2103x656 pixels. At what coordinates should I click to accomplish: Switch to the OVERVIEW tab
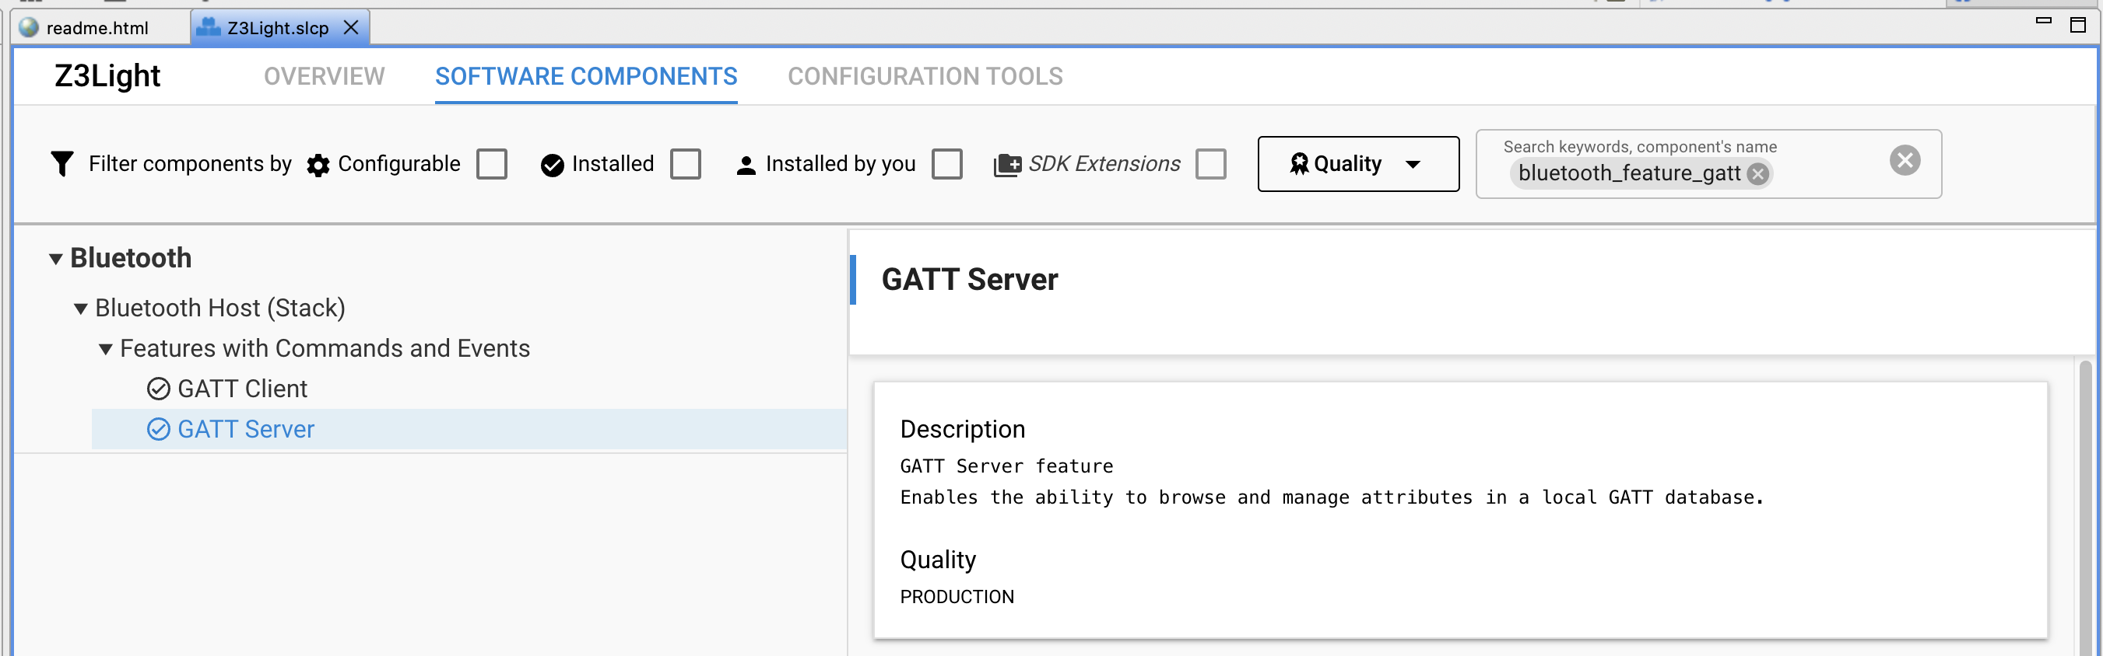pos(324,76)
